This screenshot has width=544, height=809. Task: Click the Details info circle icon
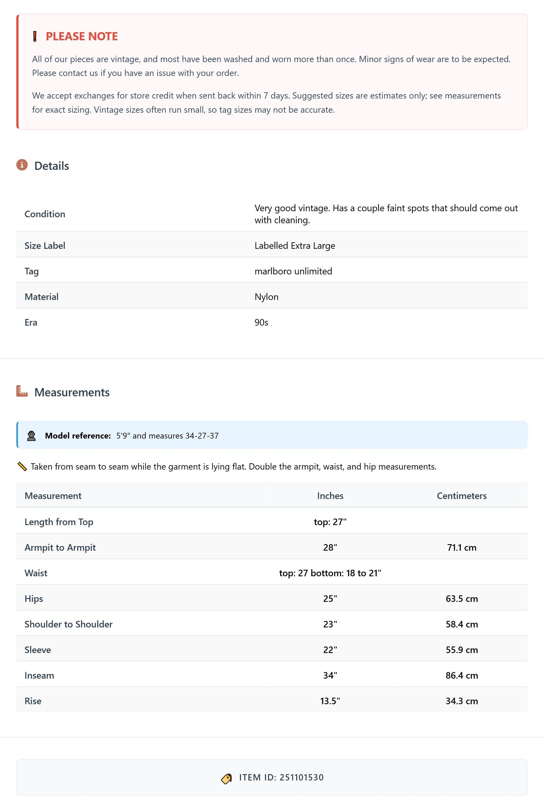click(x=22, y=165)
